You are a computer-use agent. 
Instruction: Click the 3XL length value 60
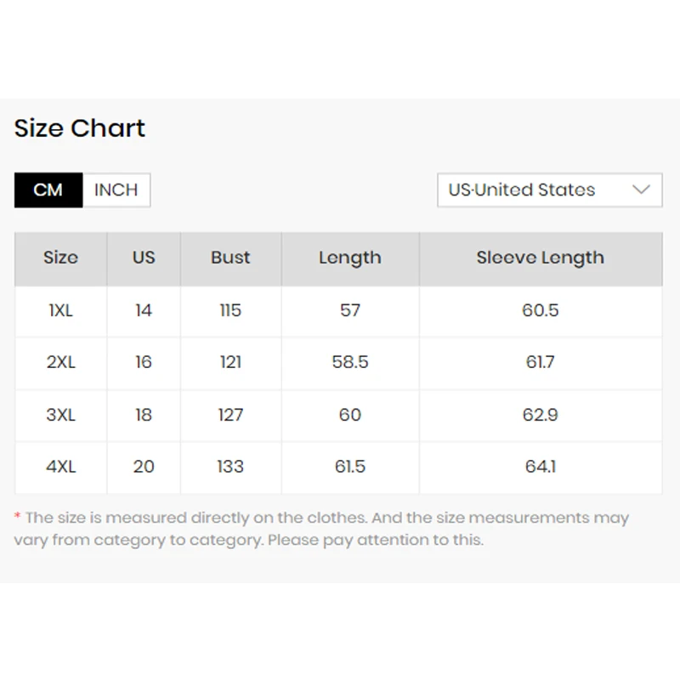[x=350, y=416]
